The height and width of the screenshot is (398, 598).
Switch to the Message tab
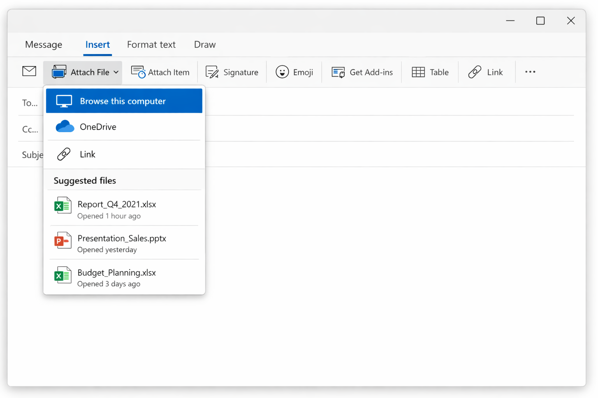click(44, 44)
